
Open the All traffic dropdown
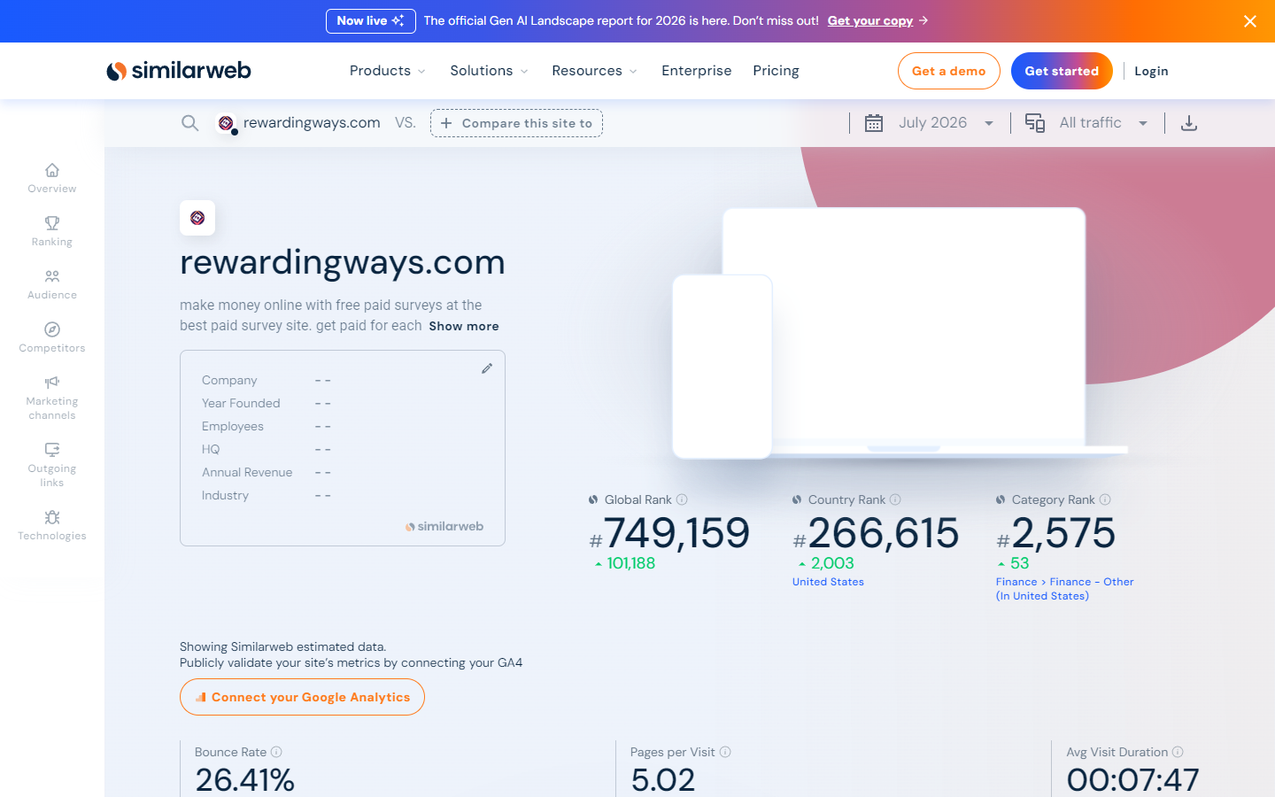1104,123
